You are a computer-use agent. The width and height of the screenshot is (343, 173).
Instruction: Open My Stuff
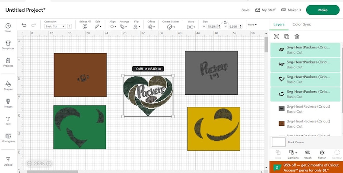265,10
